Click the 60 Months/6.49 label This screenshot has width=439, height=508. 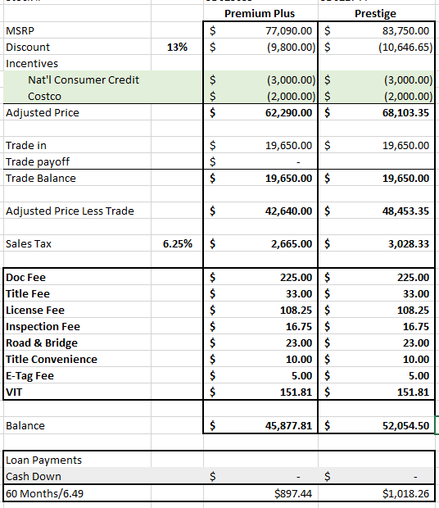(45, 494)
